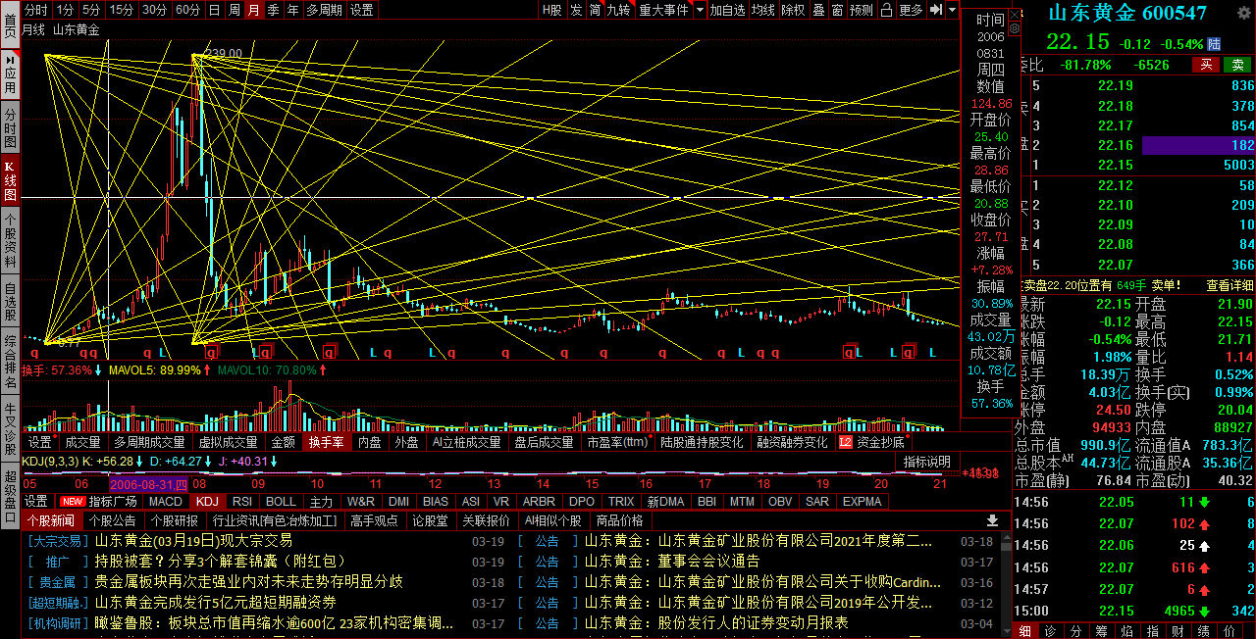Select the 60分 period
1256x639 pixels.
[x=187, y=10]
